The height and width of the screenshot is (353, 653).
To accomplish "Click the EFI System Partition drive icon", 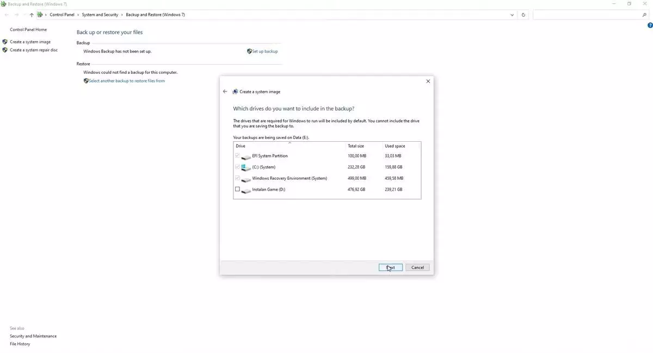I will (246, 156).
